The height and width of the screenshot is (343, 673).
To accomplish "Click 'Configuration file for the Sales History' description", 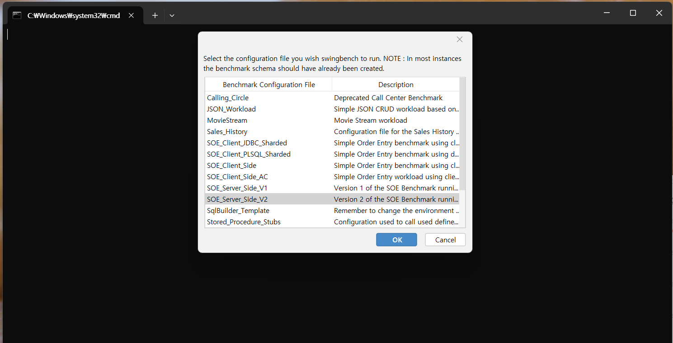I will pos(395,131).
